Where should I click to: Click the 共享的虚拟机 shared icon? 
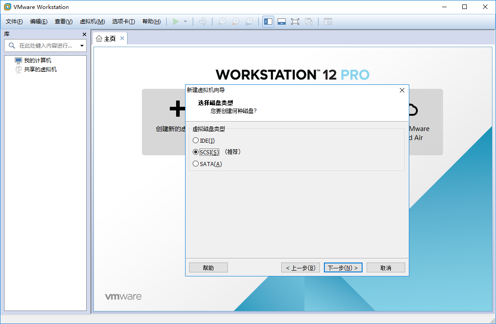coord(18,69)
